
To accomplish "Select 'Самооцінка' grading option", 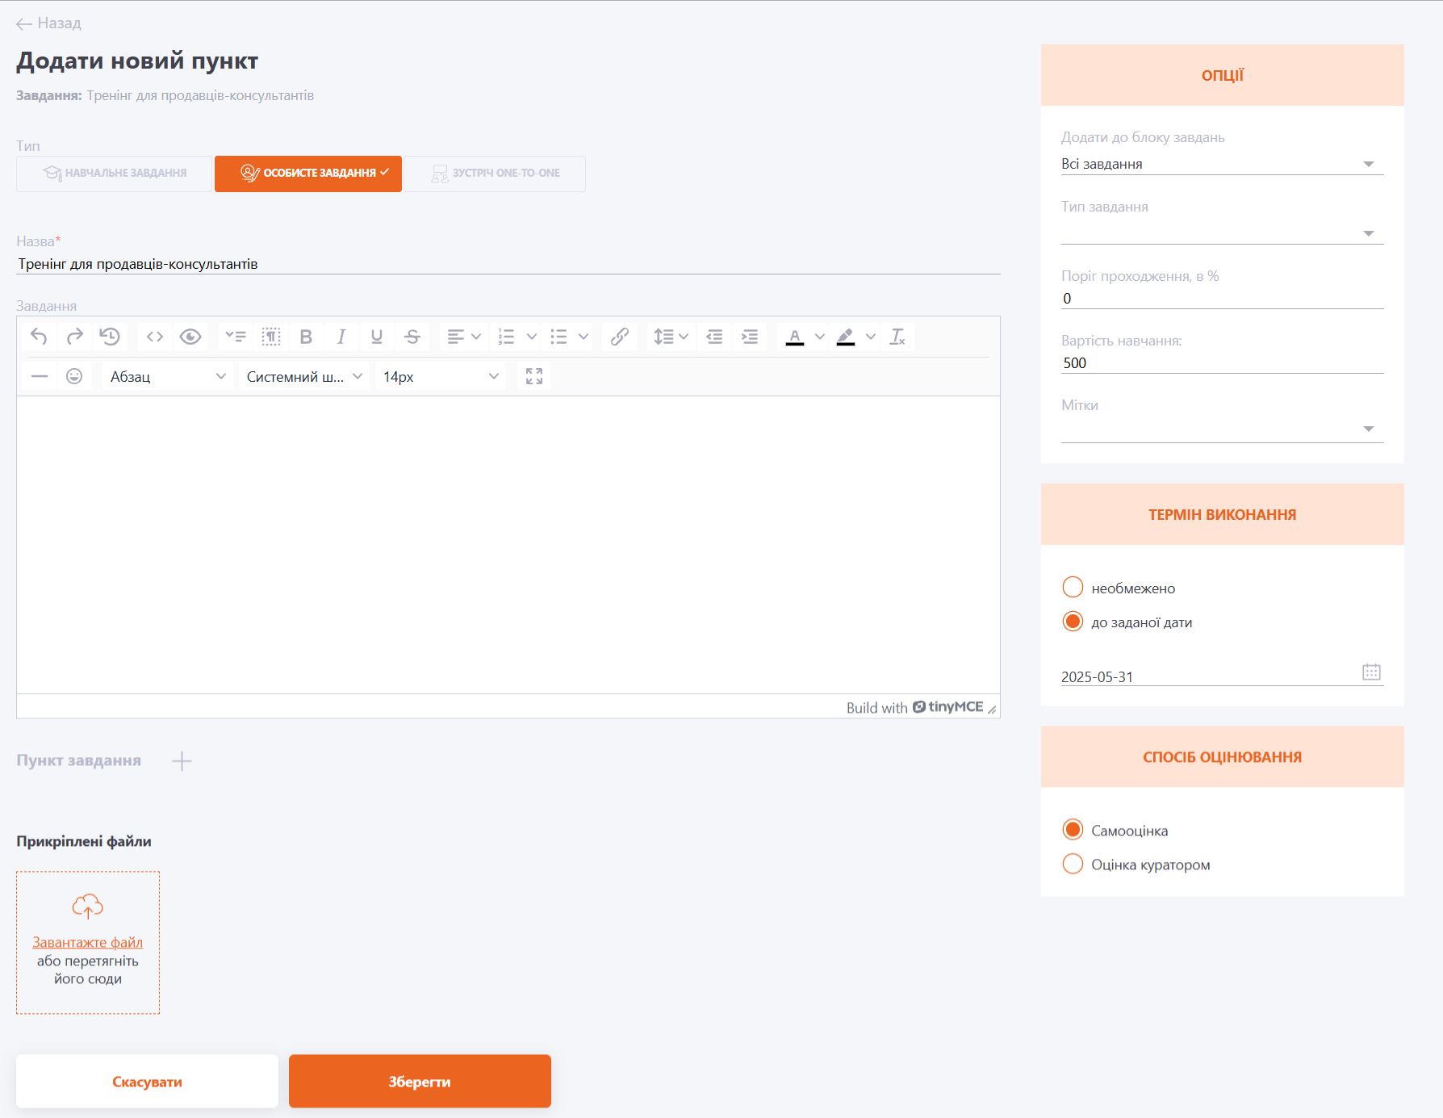I will [1073, 831].
